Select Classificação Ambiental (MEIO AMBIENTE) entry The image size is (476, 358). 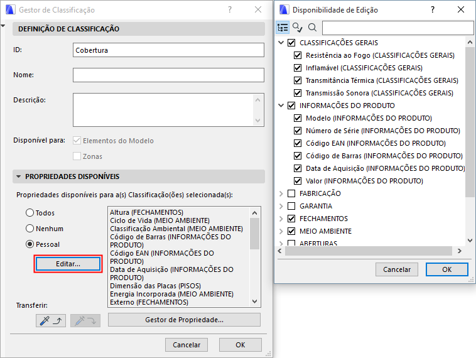[x=176, y=229]
